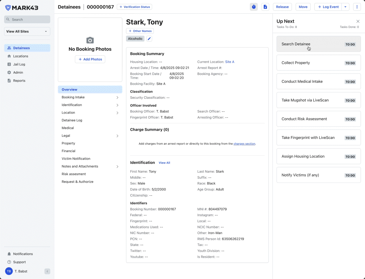
Task: Open the View All Sites dropdown
Action: 27,31
